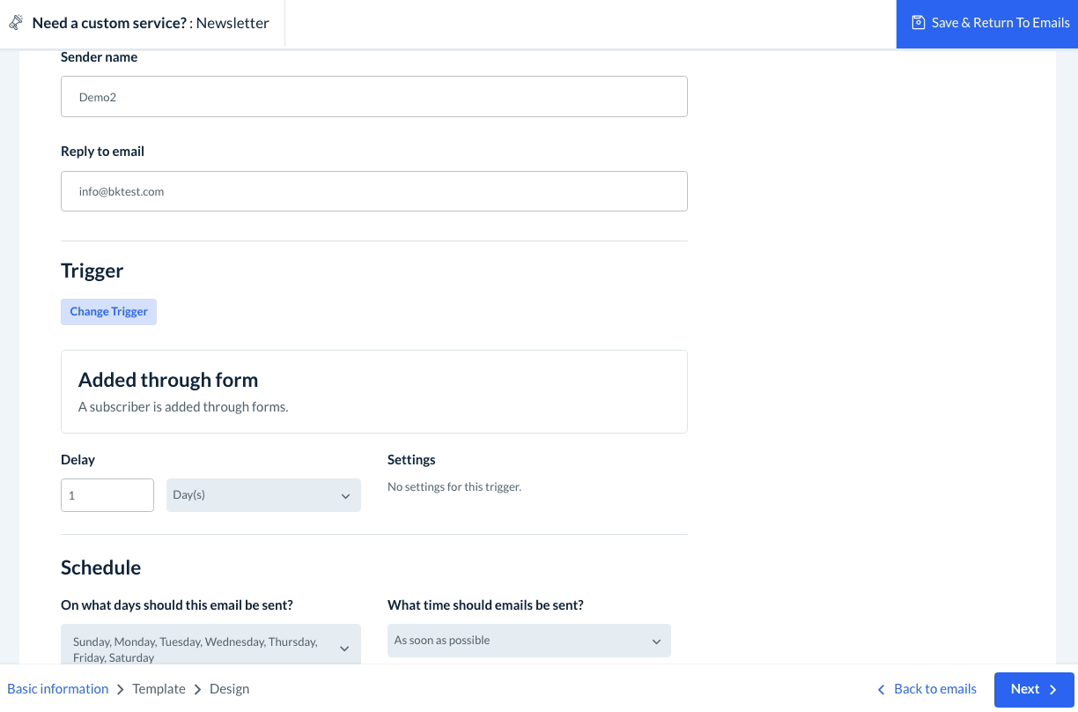Proceed with the Next button

[x=1034, y=689]
